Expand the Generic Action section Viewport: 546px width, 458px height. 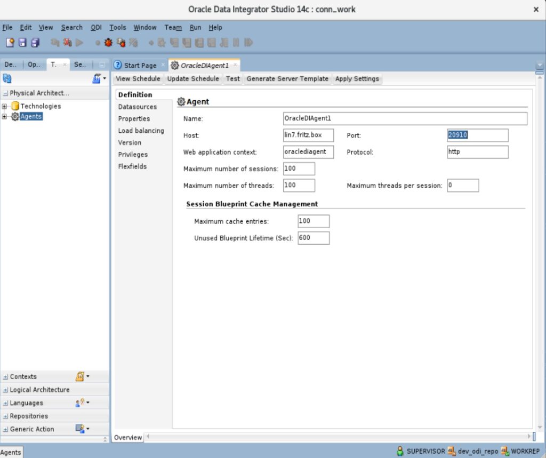coord(5,429)
